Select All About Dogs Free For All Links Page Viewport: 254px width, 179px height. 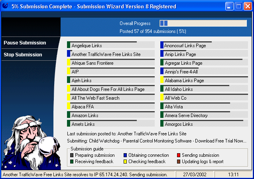click(111, 89)
